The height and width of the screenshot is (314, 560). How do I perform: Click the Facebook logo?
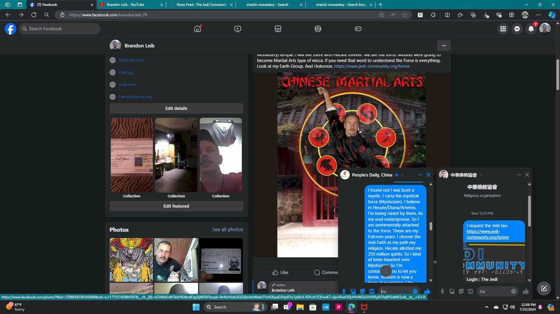click(x=10, y=29)
